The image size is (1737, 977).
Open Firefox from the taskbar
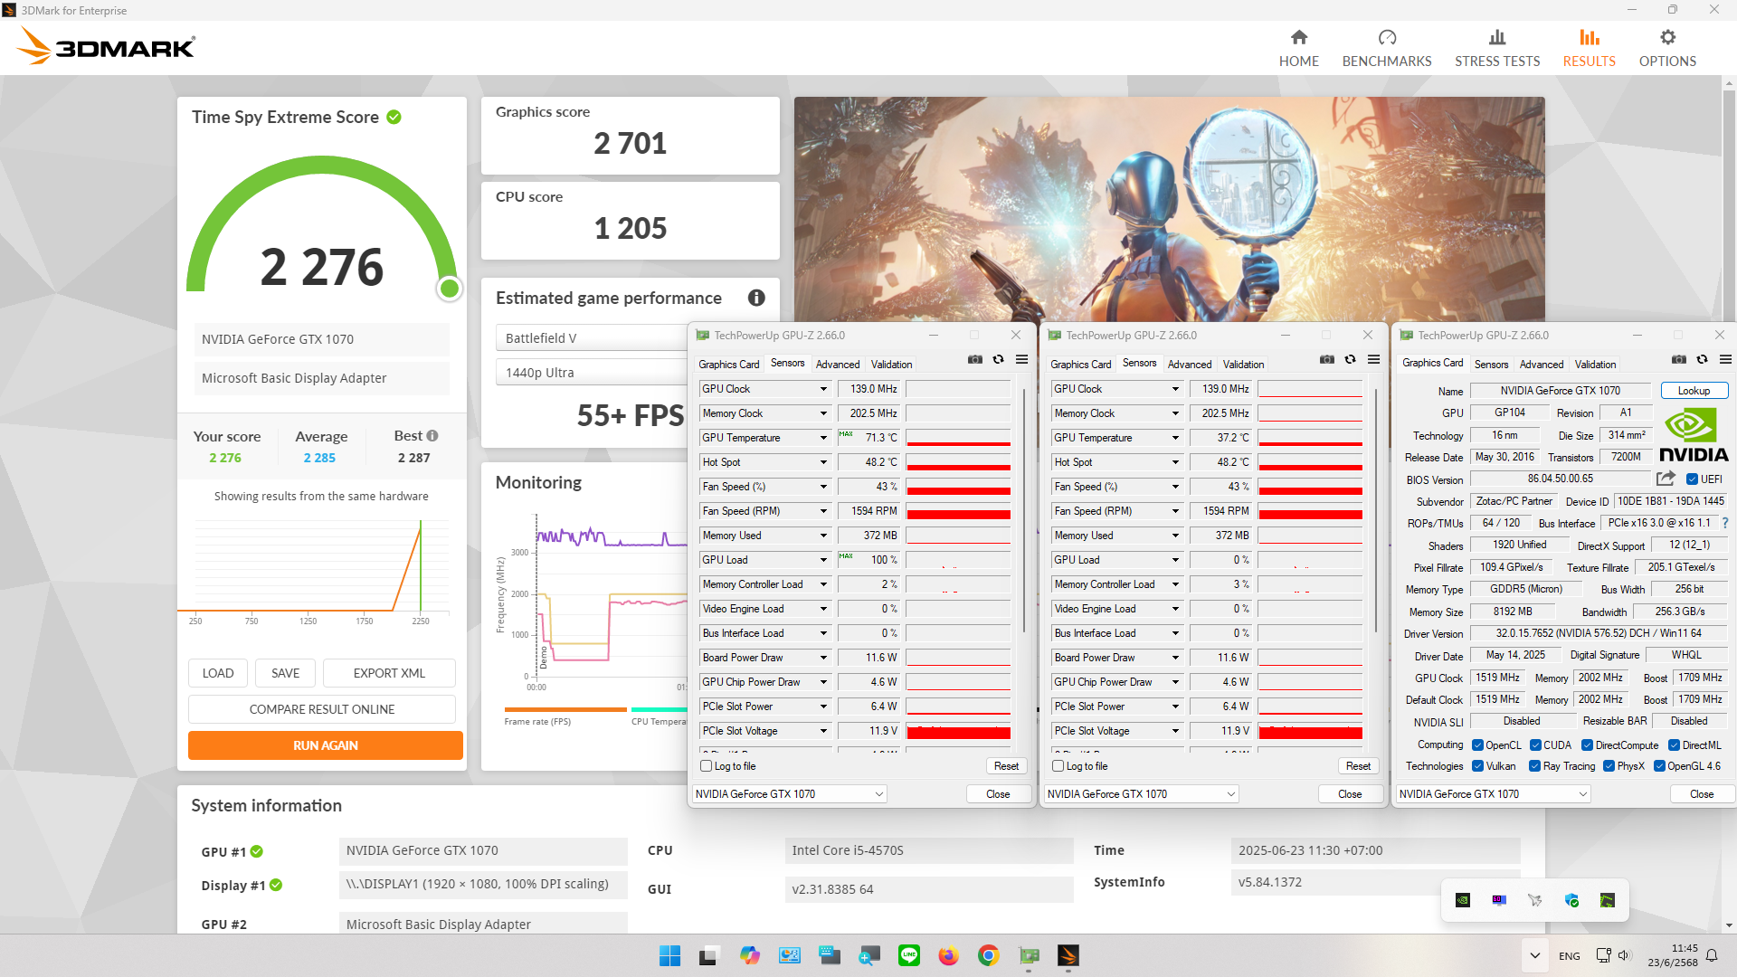pos(948,955)
